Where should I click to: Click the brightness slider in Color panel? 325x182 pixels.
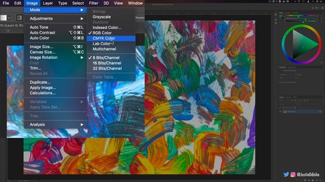coord(300,21)
